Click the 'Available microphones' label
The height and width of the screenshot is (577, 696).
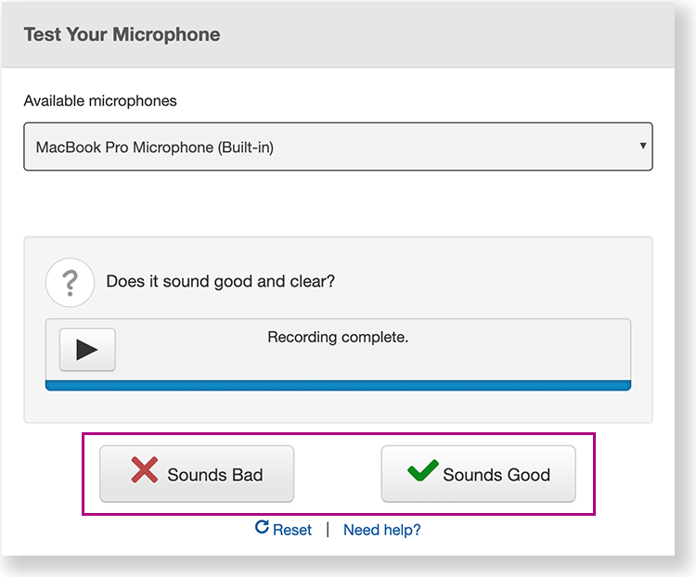click(100, 100)
